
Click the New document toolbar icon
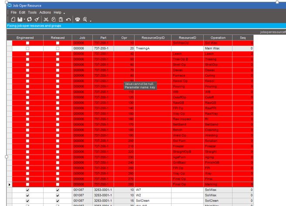[x=13, y=19]
